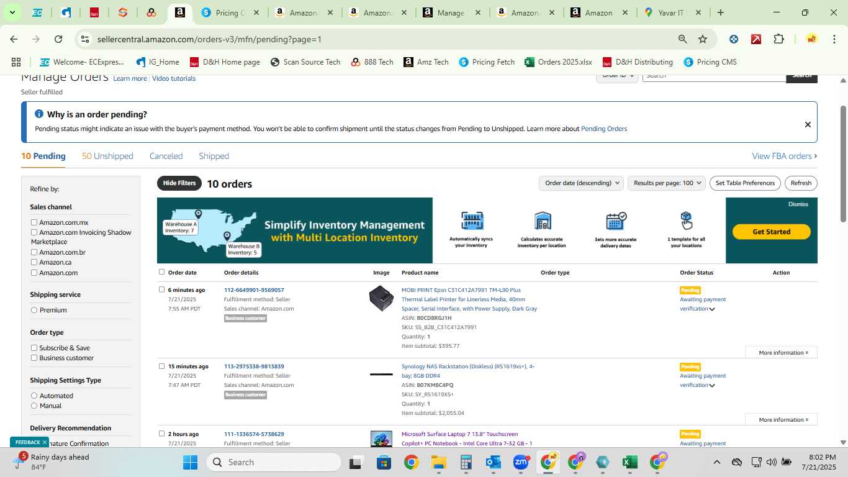Close the pending order info banner
Image resolution: width=848 pixels, height=477 pixels.
(808, 124)
